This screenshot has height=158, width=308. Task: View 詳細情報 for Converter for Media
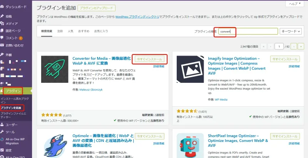pos(159,66)
